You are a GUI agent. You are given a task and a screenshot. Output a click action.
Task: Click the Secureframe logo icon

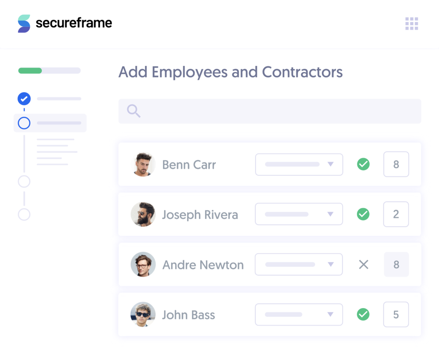[x=24, y=23]
